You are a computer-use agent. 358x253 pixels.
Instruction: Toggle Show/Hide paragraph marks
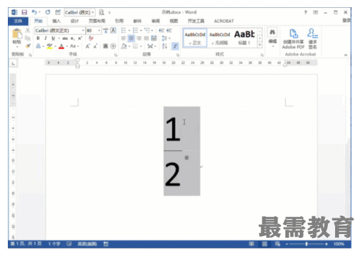[x=175, y=46]
